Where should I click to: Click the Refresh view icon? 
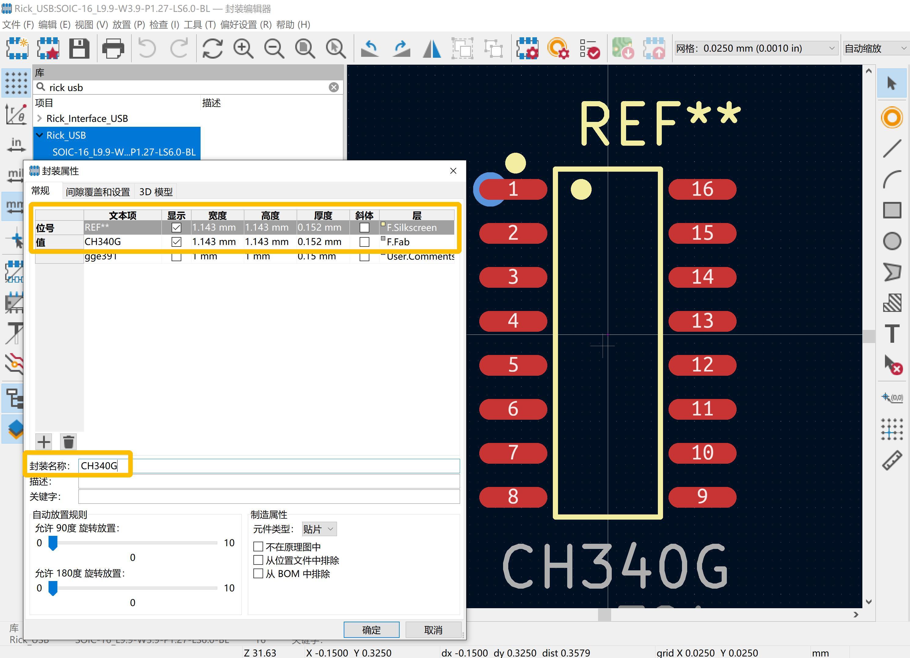(x=212, y=49)
